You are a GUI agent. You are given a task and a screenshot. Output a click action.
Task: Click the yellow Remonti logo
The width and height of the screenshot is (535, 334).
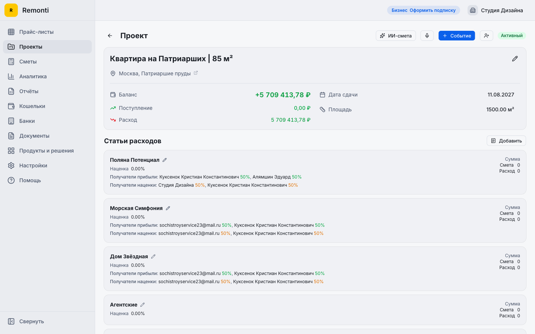11,10
